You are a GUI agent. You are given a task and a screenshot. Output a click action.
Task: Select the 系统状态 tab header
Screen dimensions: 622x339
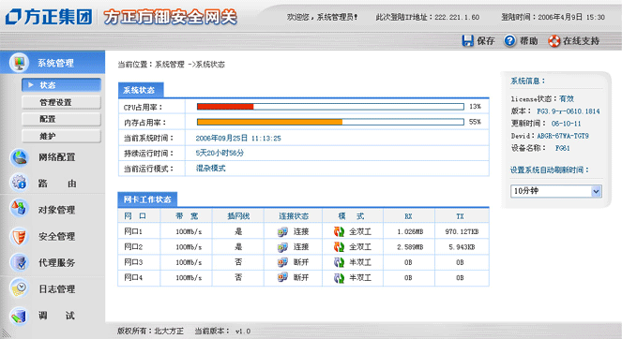[141, 90]
